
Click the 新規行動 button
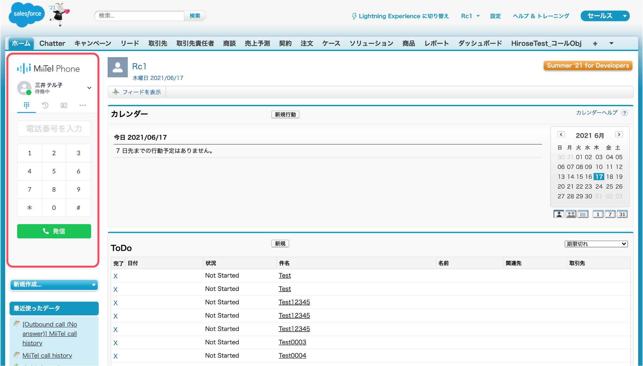[x=285, y=115]
